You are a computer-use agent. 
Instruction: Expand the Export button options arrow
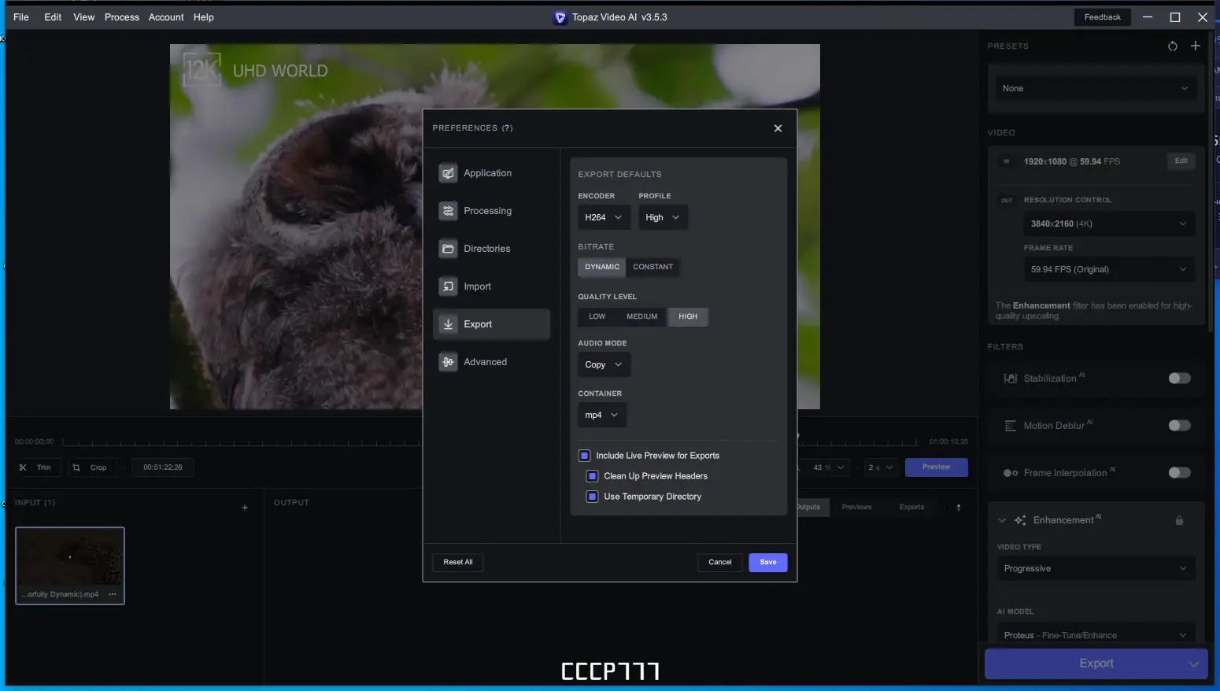point(1193,663)
